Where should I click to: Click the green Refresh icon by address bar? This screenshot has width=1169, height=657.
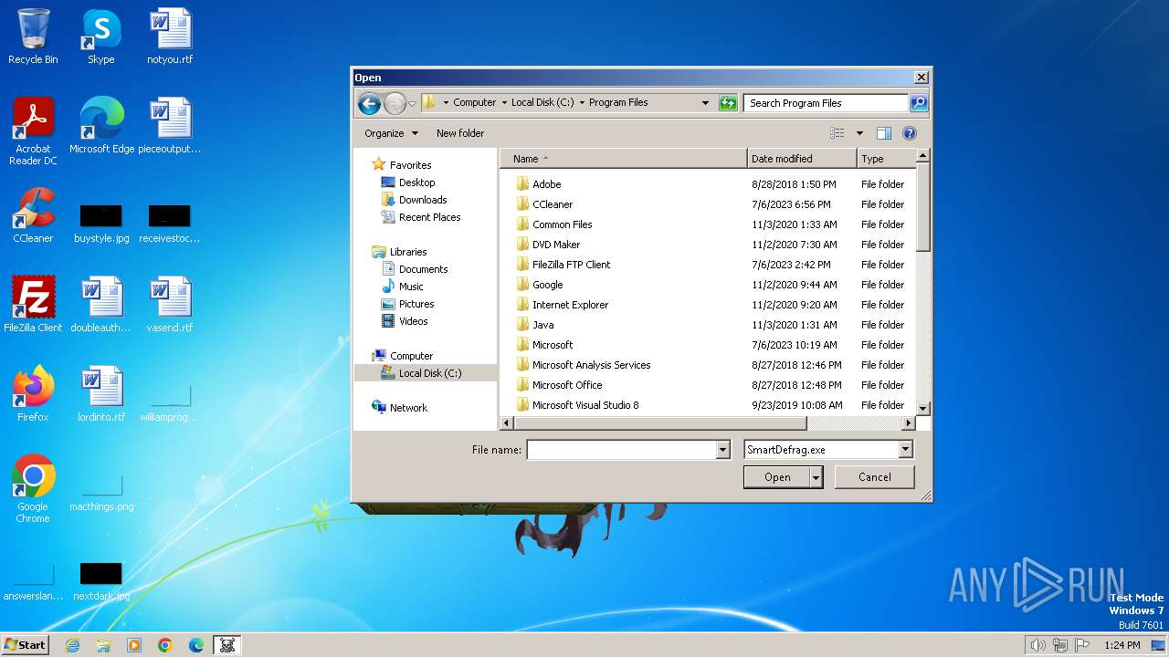728,103
